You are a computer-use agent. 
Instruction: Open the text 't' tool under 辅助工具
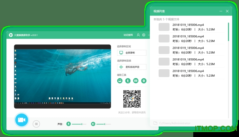tap(128, 81)
